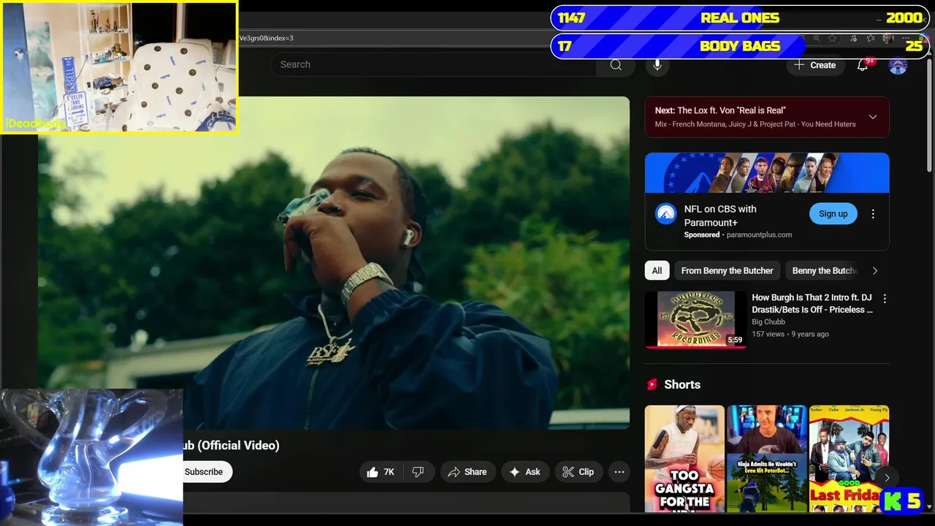This screenshot has width=935, height=526.
Task: Open How Burgh Is That 2 thumbnail
Action: tap(695, 320)
